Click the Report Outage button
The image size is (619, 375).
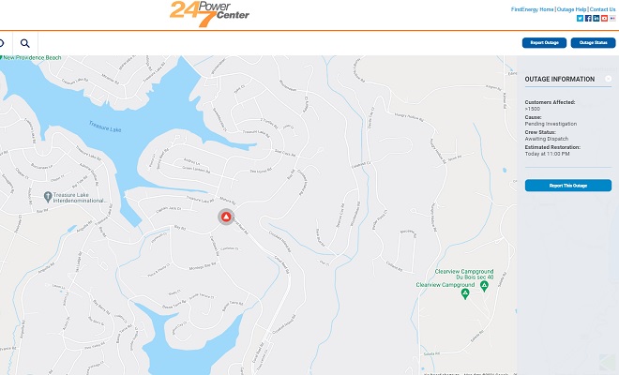tap(544, 42)
